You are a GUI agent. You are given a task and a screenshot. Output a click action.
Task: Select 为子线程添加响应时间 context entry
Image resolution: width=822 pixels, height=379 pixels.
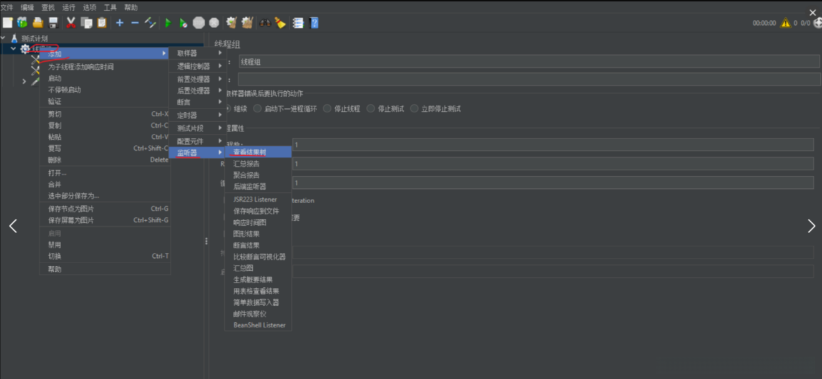104,67
